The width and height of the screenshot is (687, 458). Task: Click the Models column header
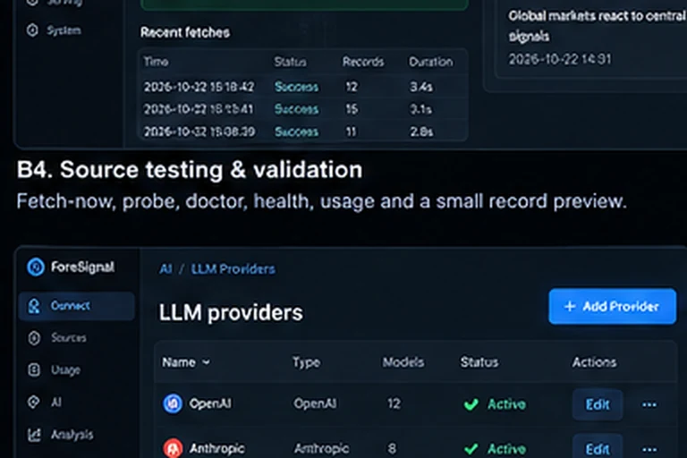click(403, 362)
